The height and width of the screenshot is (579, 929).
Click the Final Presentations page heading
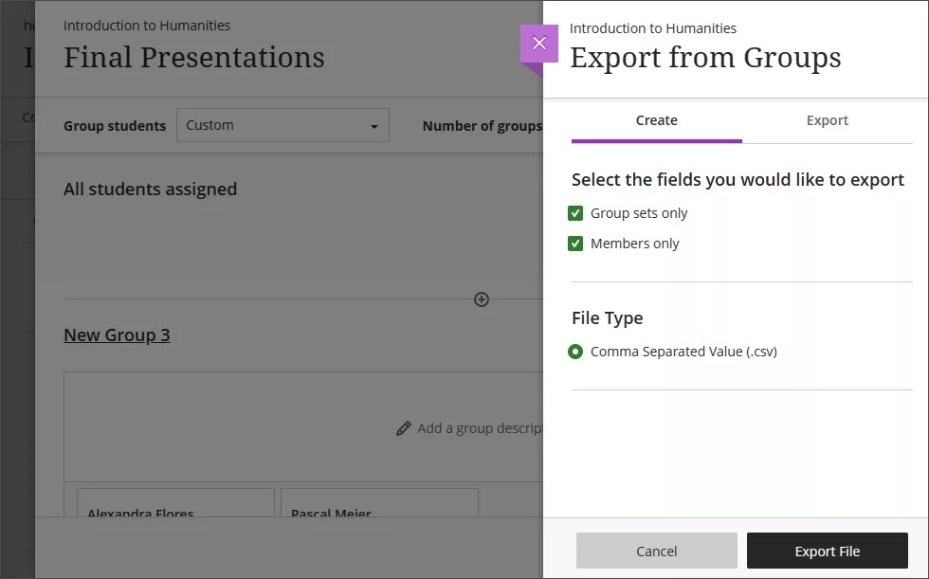pos(193,58)
